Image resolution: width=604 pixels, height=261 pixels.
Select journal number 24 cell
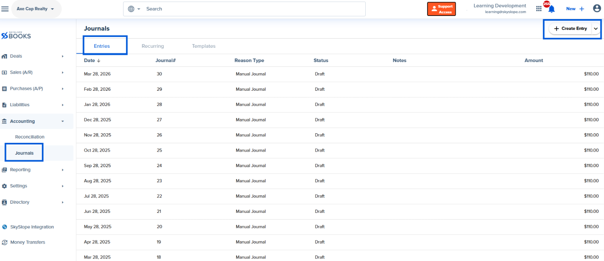coord(159,166)
